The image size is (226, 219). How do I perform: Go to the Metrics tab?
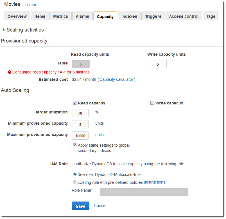coord(61,16)
